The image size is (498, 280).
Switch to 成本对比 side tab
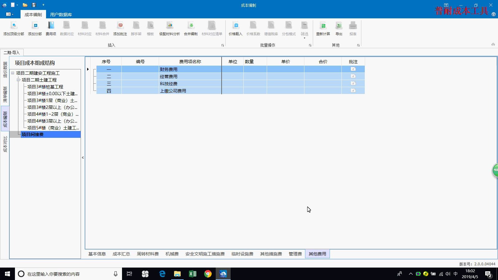tap(5, 144)
